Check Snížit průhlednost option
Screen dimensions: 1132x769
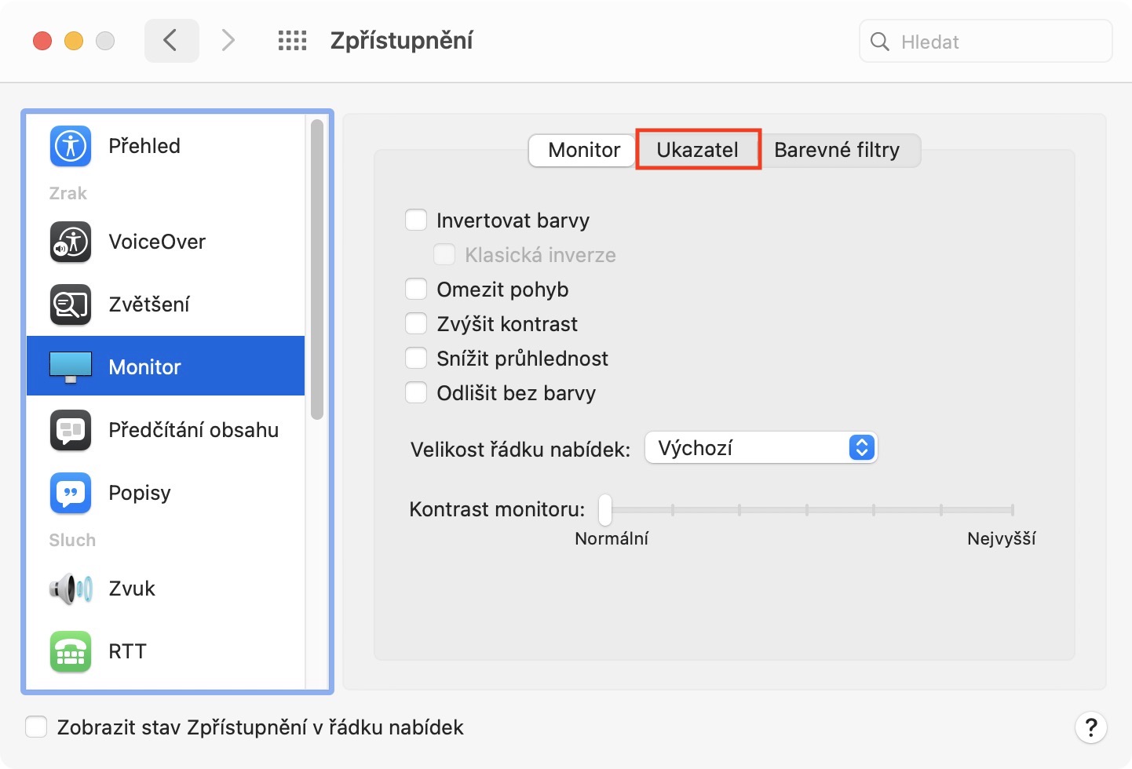(416, 359)
